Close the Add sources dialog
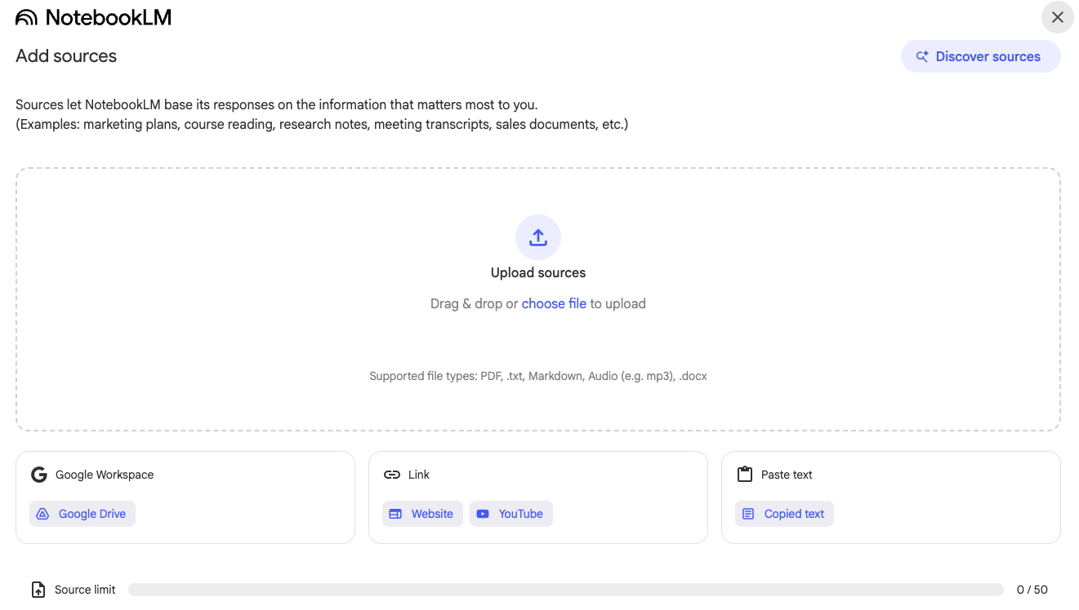This screenshot has width=1079, height=610. [1058, 17]
